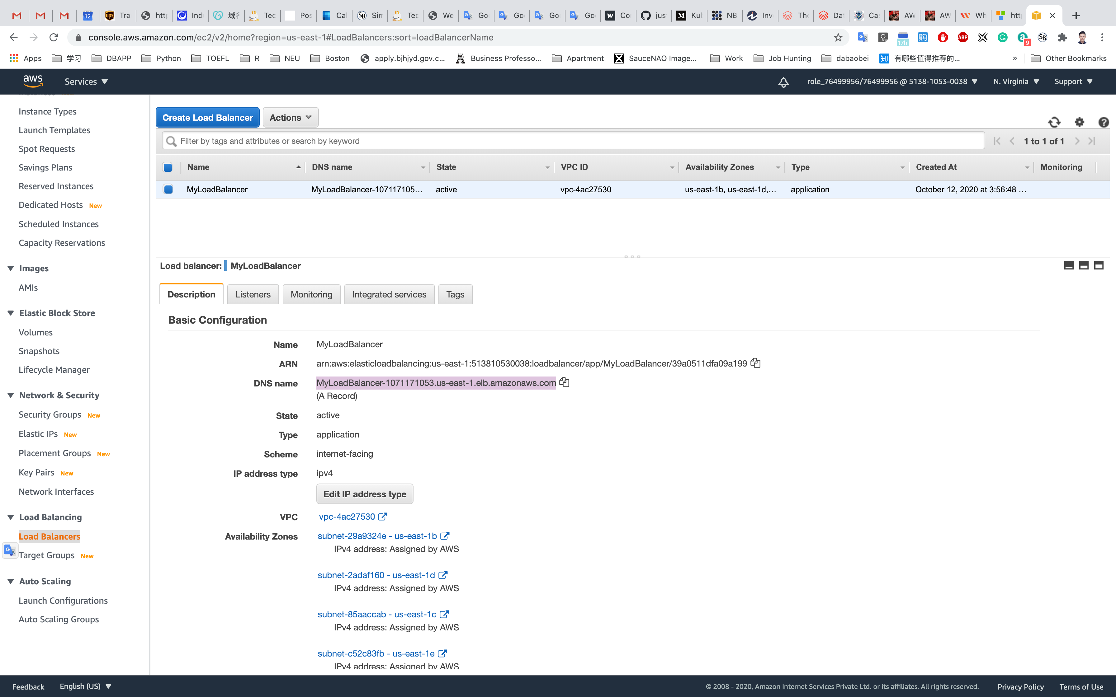
Task: Copy the DNS name to clipboard
Action: [565, 383]
